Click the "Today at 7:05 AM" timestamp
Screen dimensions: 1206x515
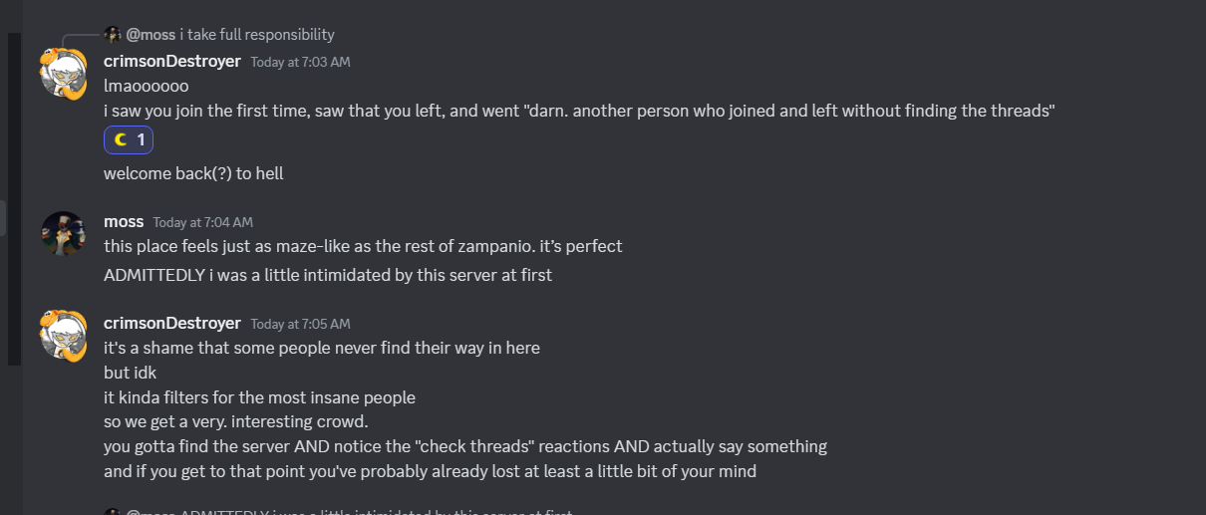pos(300,324)
